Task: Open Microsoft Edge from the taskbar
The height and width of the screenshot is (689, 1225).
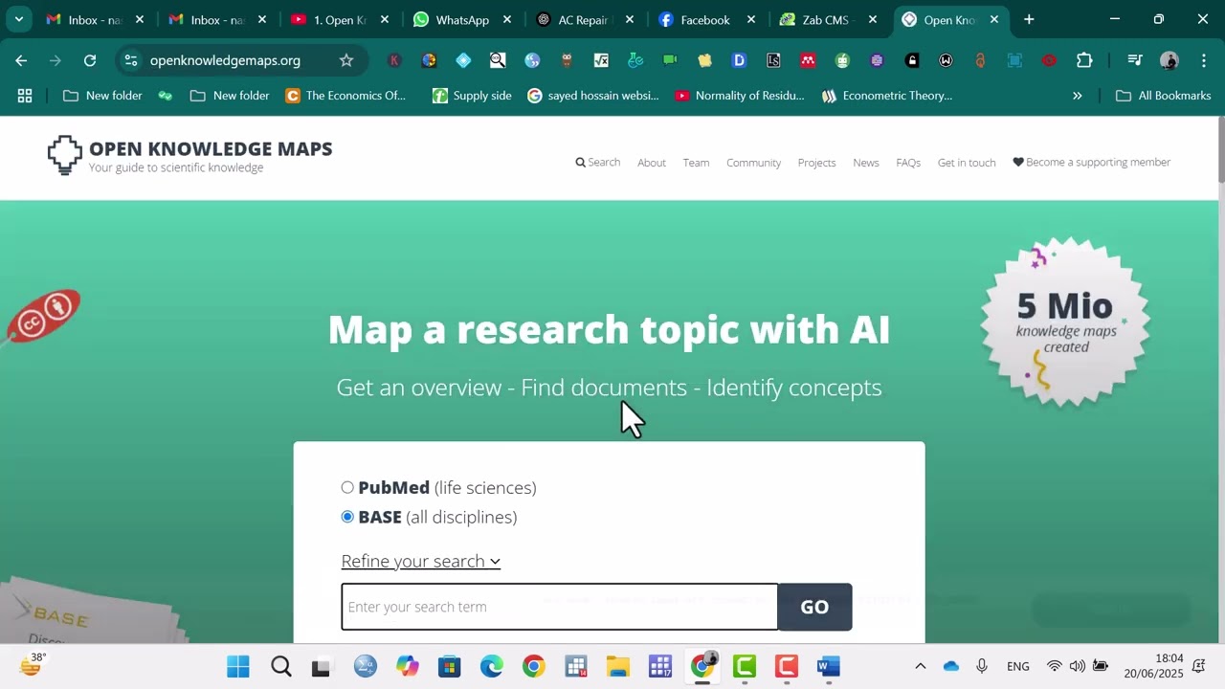Action: (x=492, y=666)
